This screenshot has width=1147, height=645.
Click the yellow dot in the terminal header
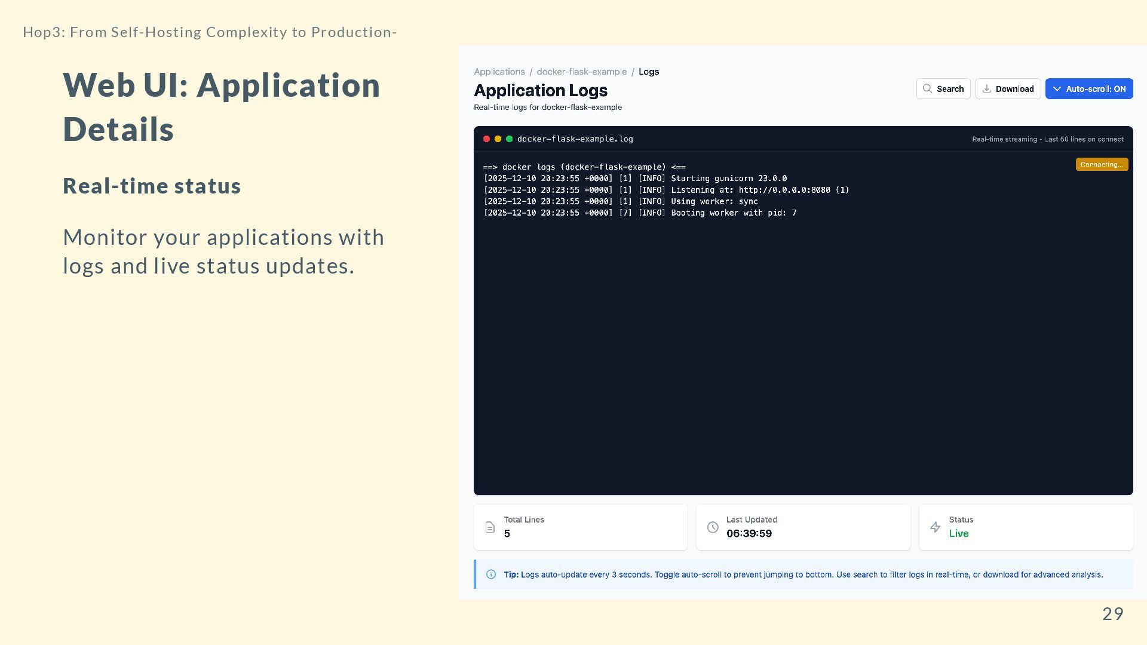[x=498, y=139]
